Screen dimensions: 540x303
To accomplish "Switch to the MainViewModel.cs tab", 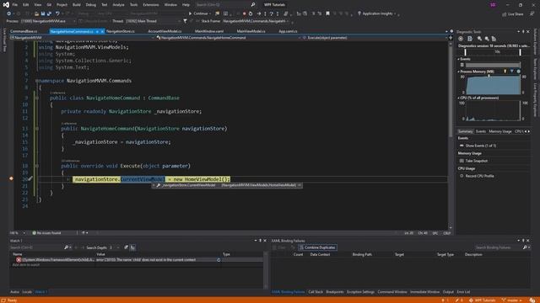I will pyautogui.click(x=251, y=31).
